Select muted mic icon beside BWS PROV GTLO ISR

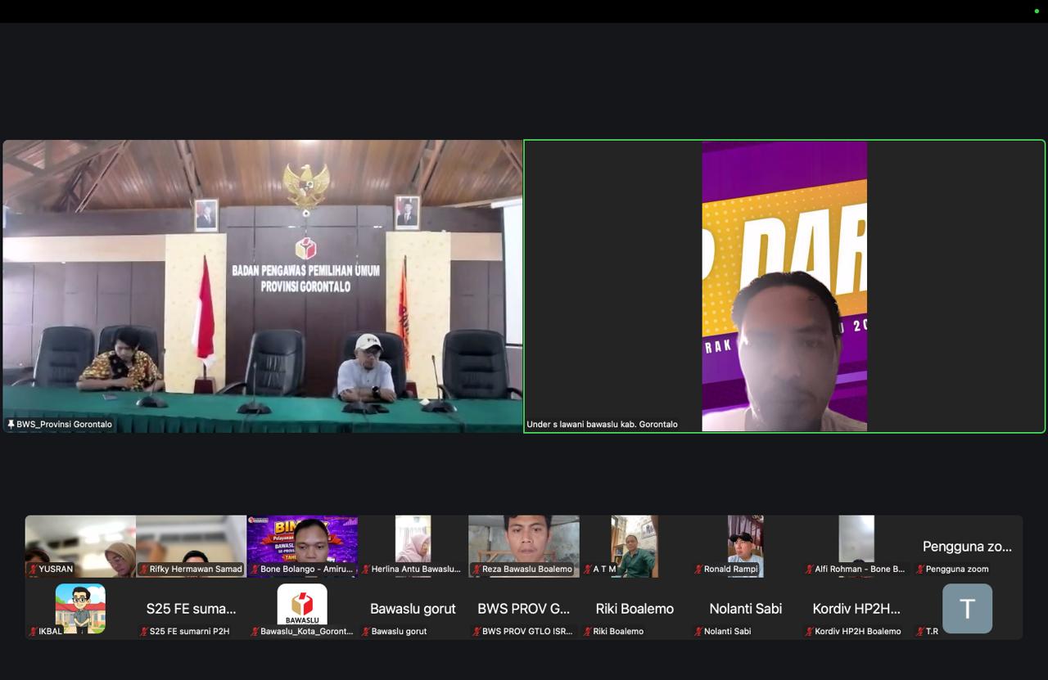tap(477, 631)
